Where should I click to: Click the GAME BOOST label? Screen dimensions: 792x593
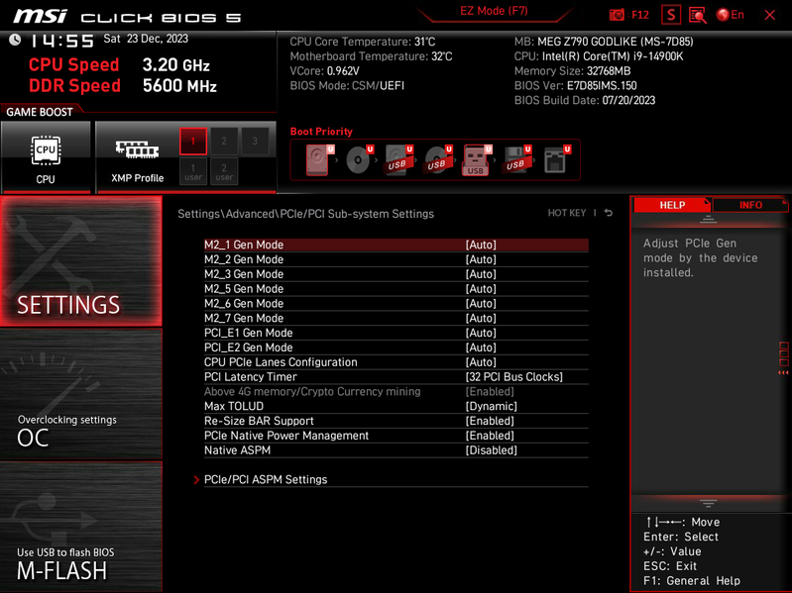pyautogui.click(x=40, y=112)
